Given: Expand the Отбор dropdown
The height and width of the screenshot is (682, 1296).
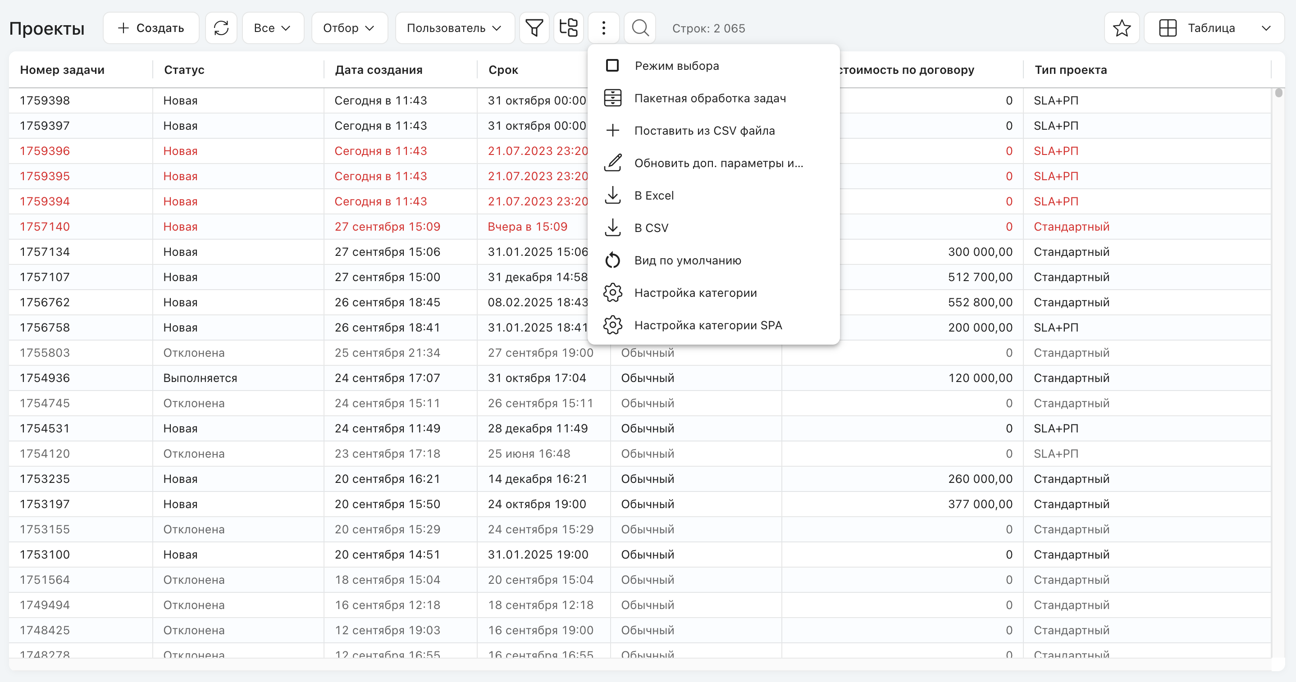Looking at the screenshot, I should [349, 27].
